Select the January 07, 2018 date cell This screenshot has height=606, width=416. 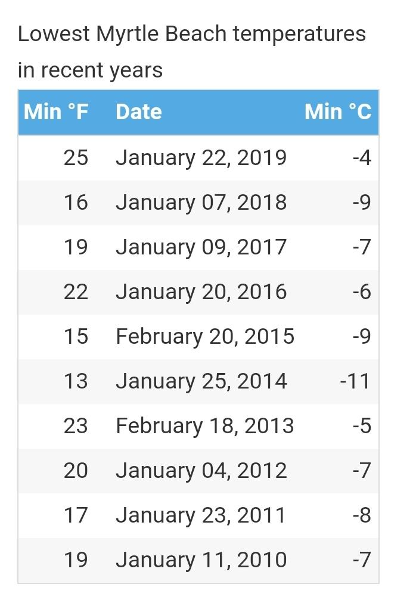[201, 203]
